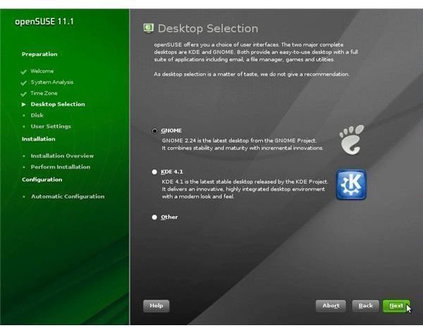Click the Time Zone sidebar step
This screenshot has height=328, width=423.
pos(44,93)
